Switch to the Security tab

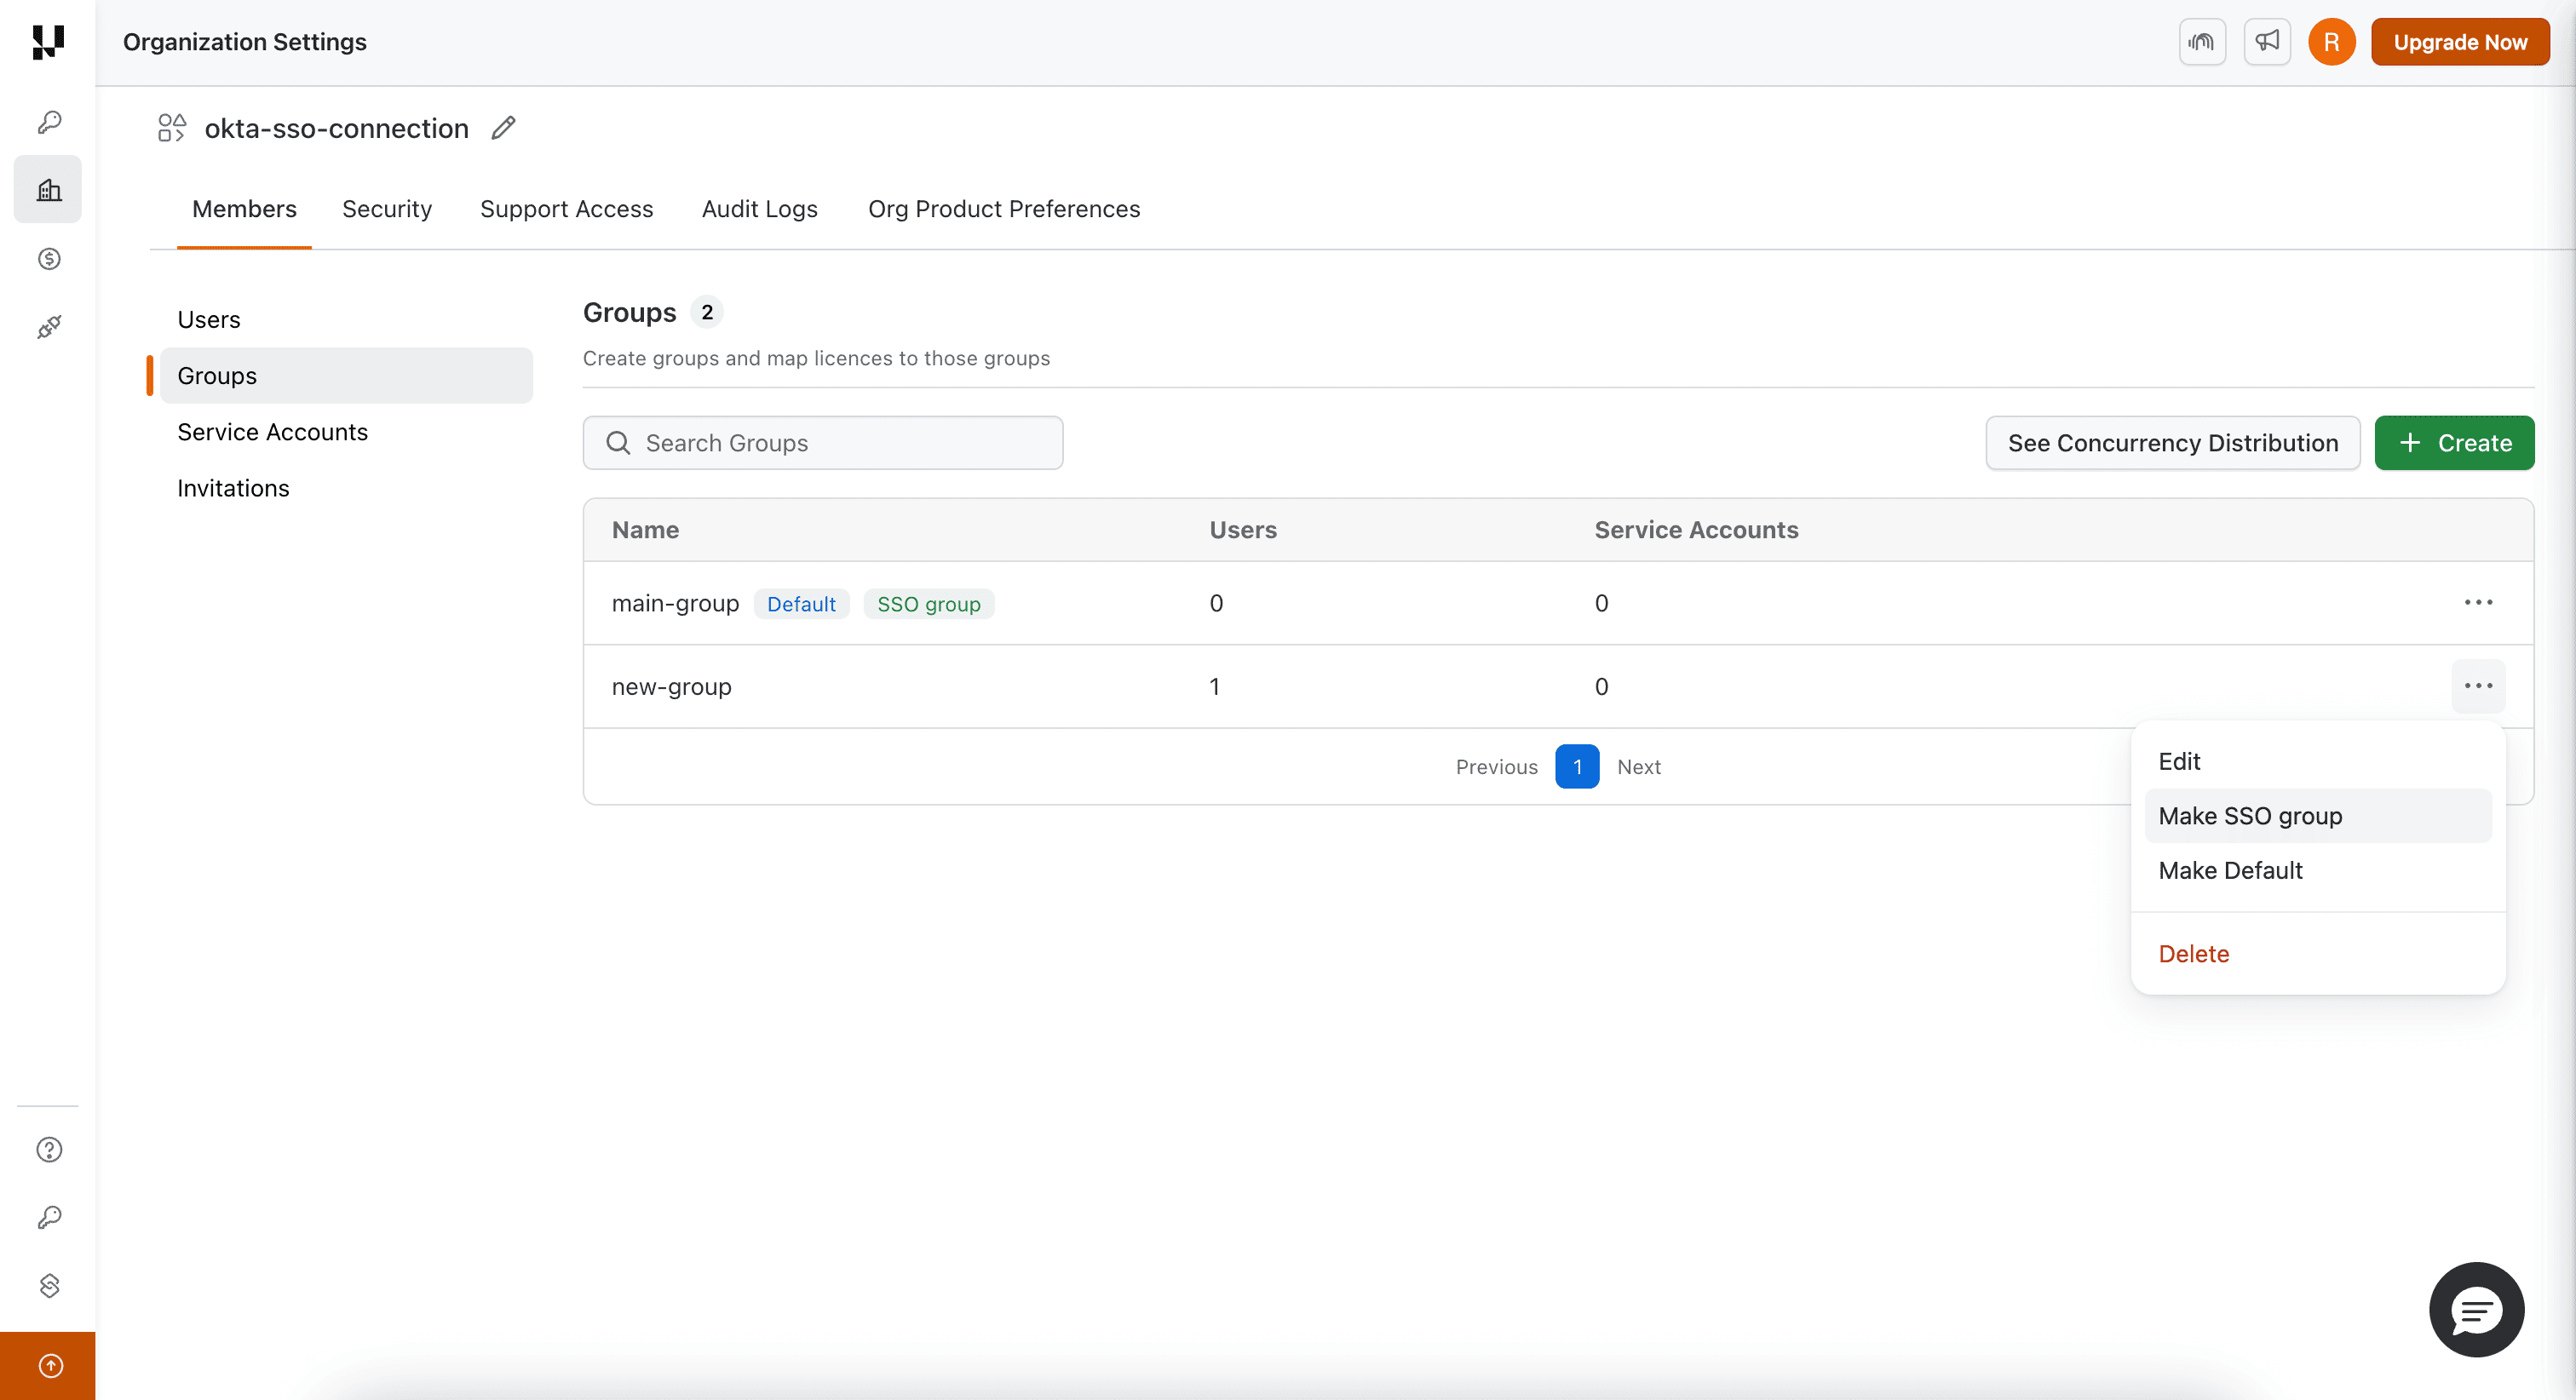pyautogui.click(x=387, y=209)
